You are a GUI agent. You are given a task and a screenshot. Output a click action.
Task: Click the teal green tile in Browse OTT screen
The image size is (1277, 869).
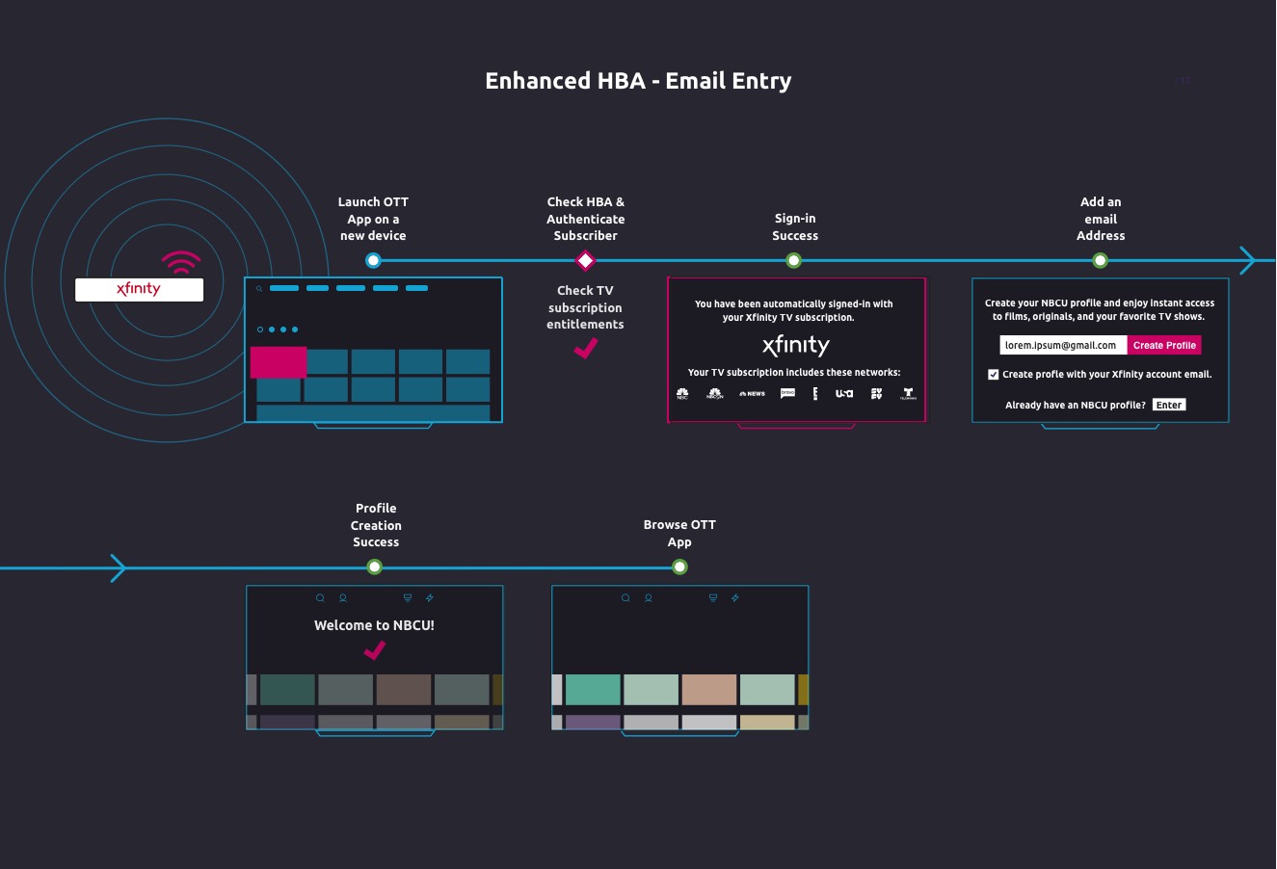pos(593,690)
